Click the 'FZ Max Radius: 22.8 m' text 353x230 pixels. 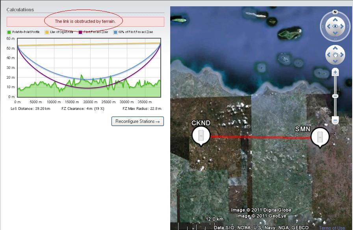[142, 108]
